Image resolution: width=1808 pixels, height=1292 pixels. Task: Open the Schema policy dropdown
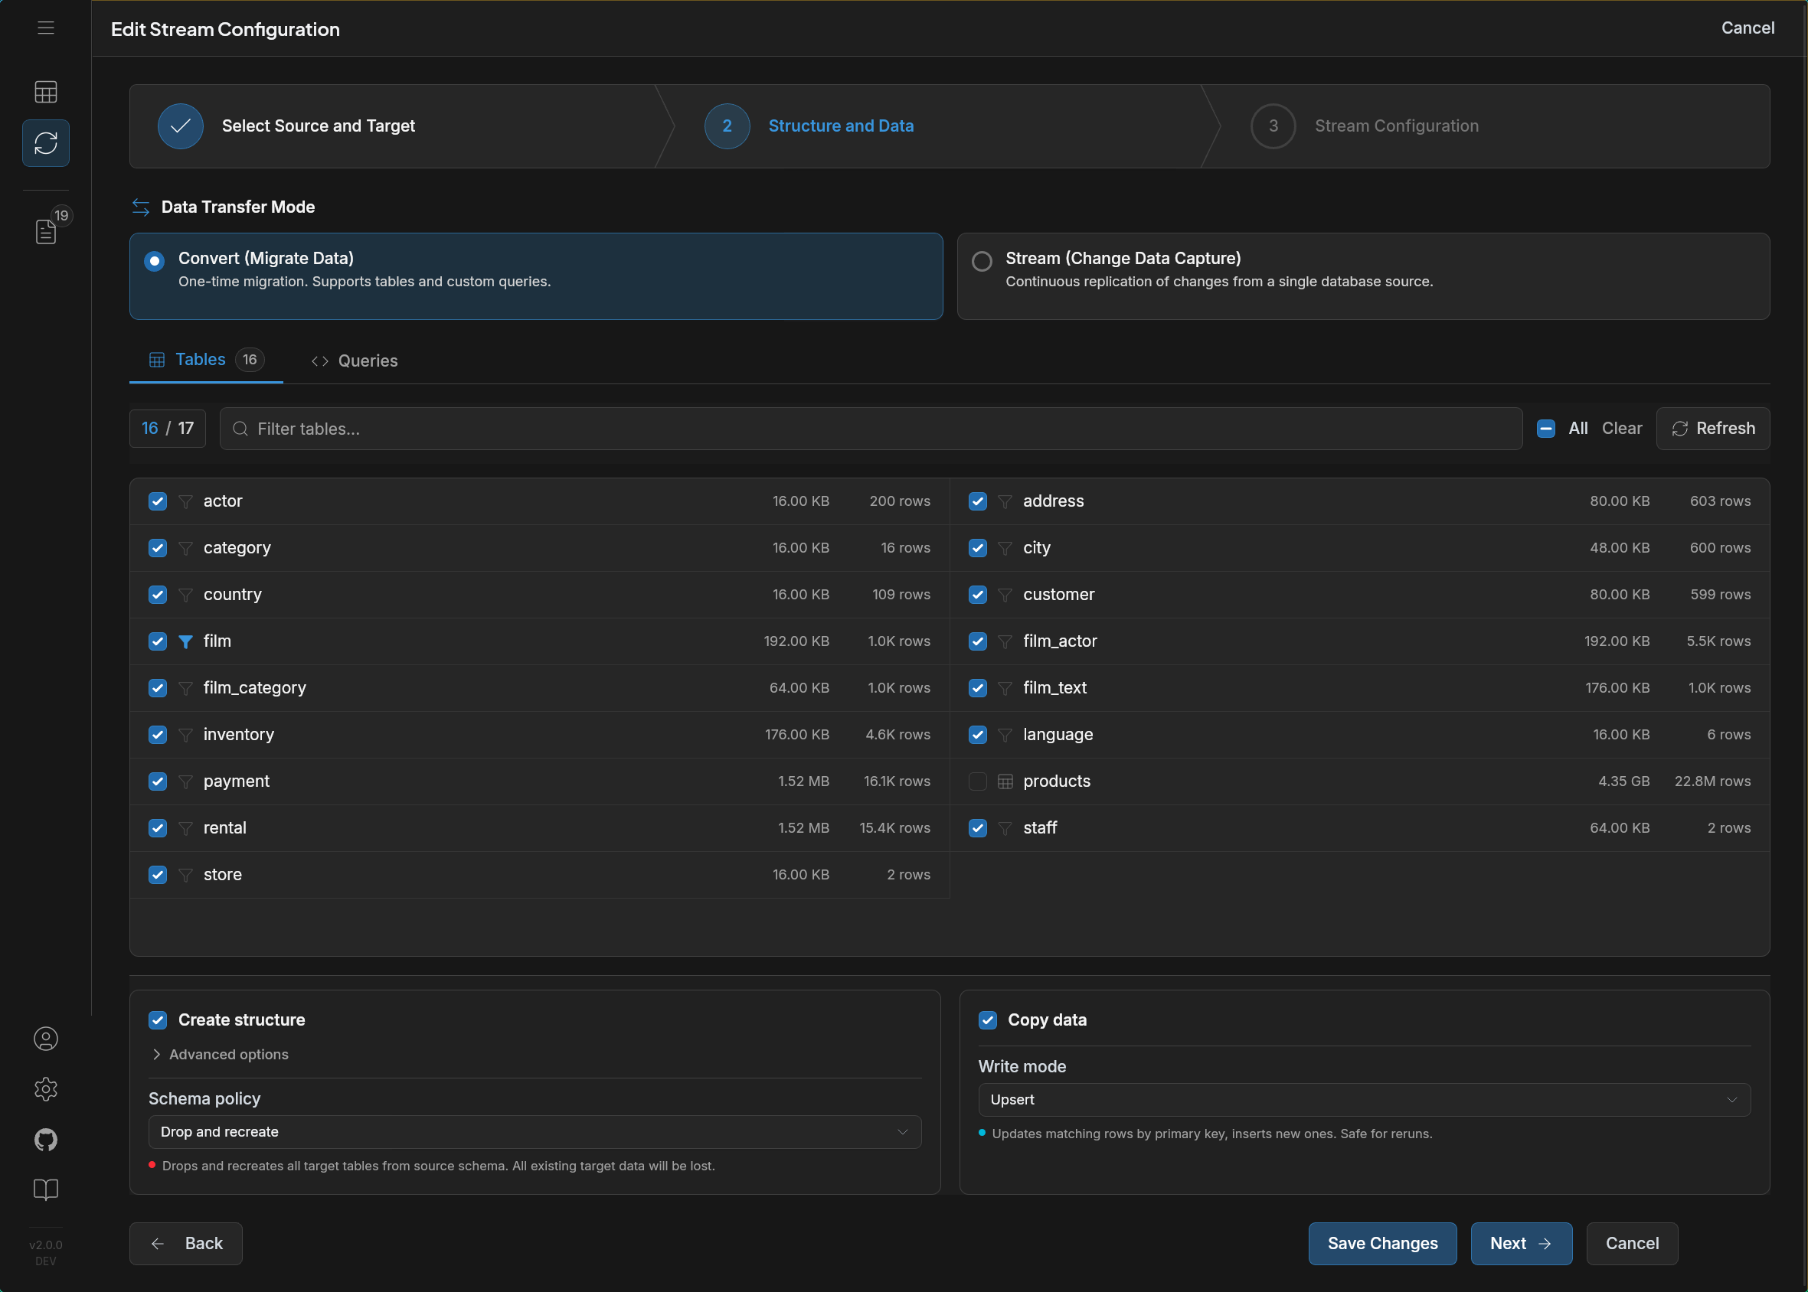click(535, 1131)
